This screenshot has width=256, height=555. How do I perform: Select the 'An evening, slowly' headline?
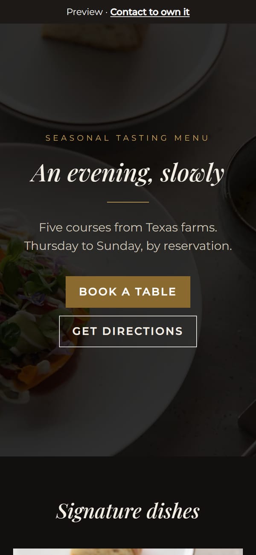tap(128, 173)
